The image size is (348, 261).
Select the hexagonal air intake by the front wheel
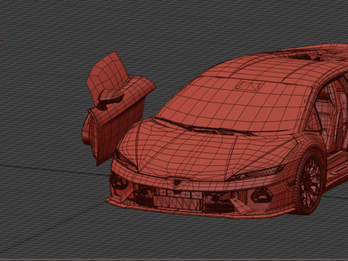262,196
